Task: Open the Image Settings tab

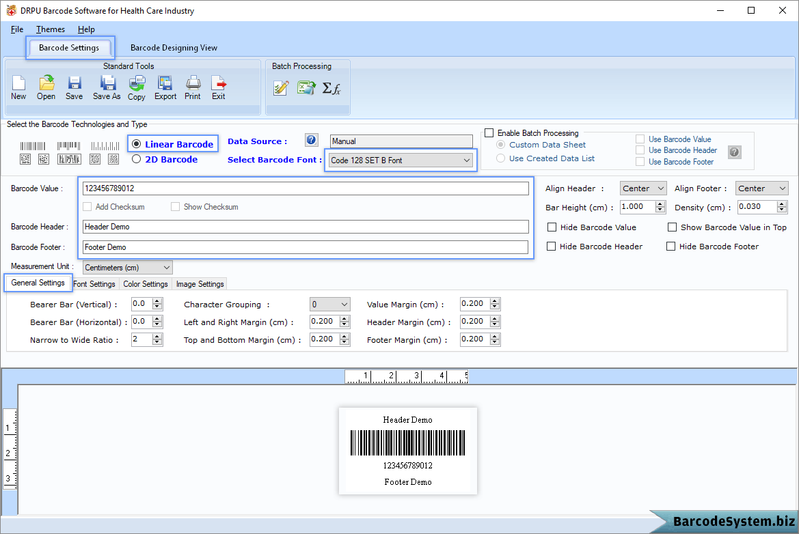Action: pyautogui.click(x=200, y=284)
